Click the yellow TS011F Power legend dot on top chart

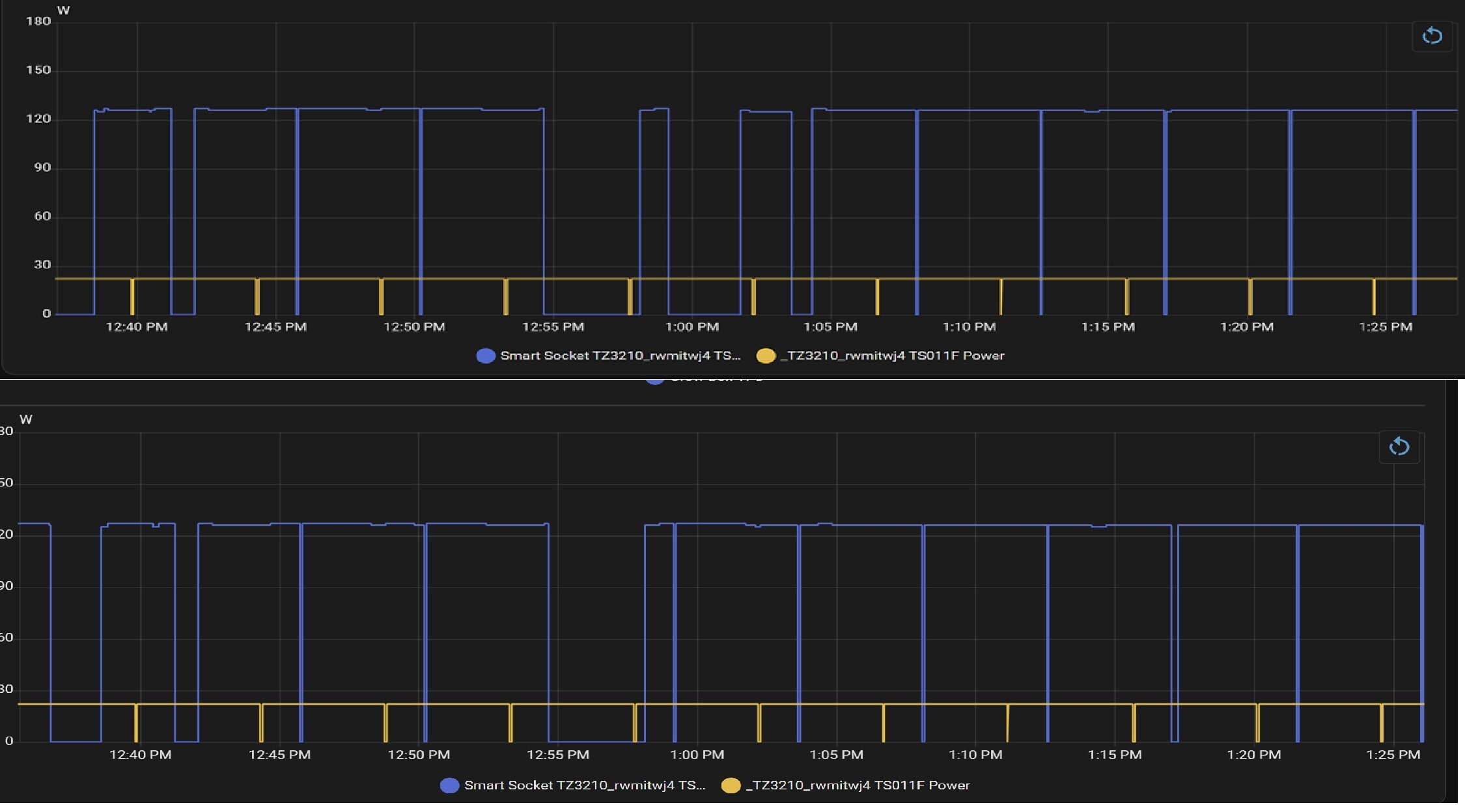(767, 356)
